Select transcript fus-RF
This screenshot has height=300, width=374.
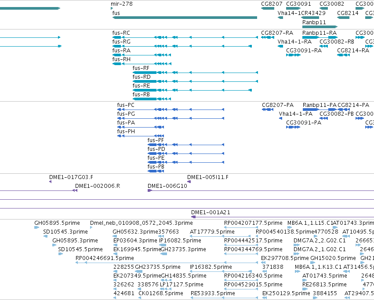click(x=195, y=73)
